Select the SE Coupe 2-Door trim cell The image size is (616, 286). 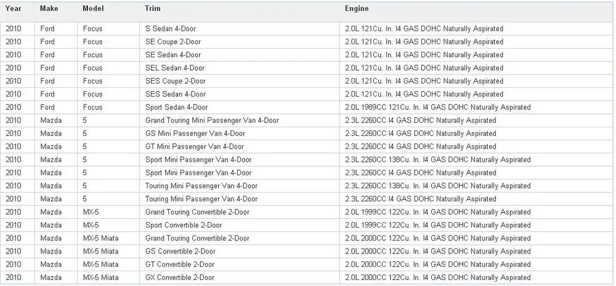[x=239, y=42]
